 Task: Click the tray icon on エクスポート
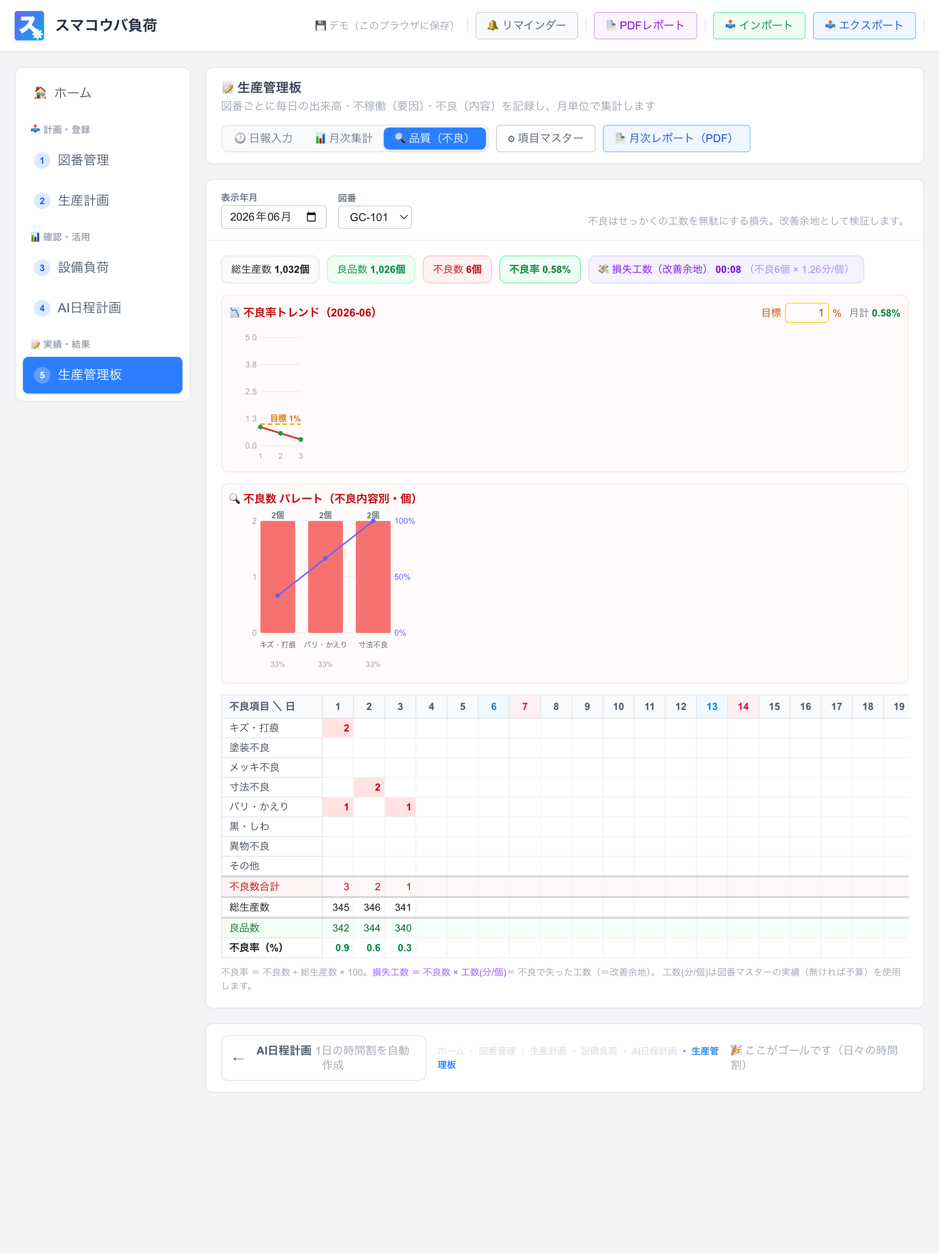(x=830, y=25)
